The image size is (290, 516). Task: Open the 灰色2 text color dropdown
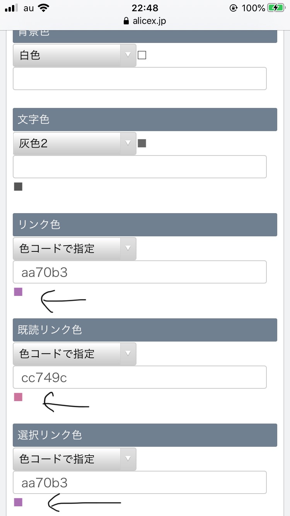[x=74, y=144]
